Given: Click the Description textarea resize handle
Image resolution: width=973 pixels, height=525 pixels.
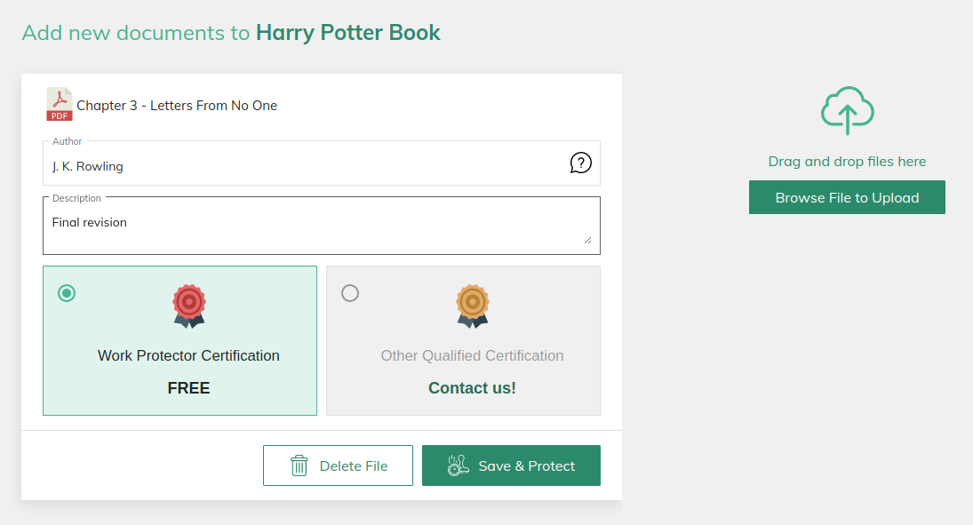Looking at the screenshot, I should (587, 240).
